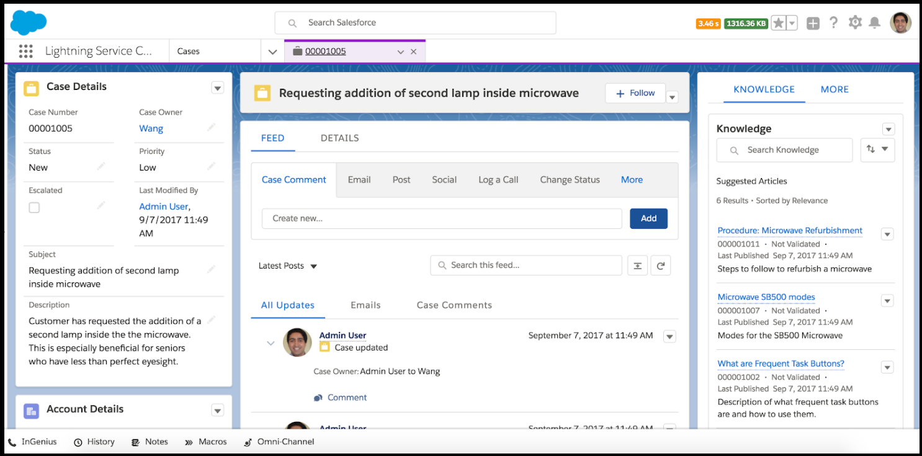Collapse the Admin User feed post
The height and width of the screenshot is (456, 922).
tap(271, 342)
